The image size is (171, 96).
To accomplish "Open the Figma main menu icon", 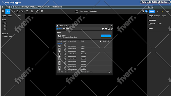I will click(3, 11).
